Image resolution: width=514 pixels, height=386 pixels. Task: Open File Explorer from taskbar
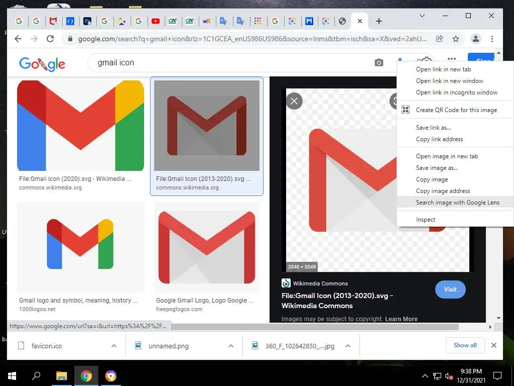click(61, 376)
